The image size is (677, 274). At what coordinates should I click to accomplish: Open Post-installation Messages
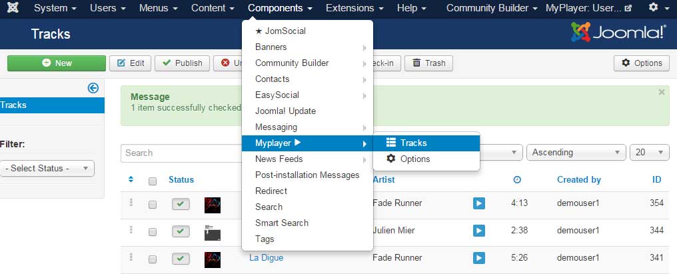coord(307,175)
